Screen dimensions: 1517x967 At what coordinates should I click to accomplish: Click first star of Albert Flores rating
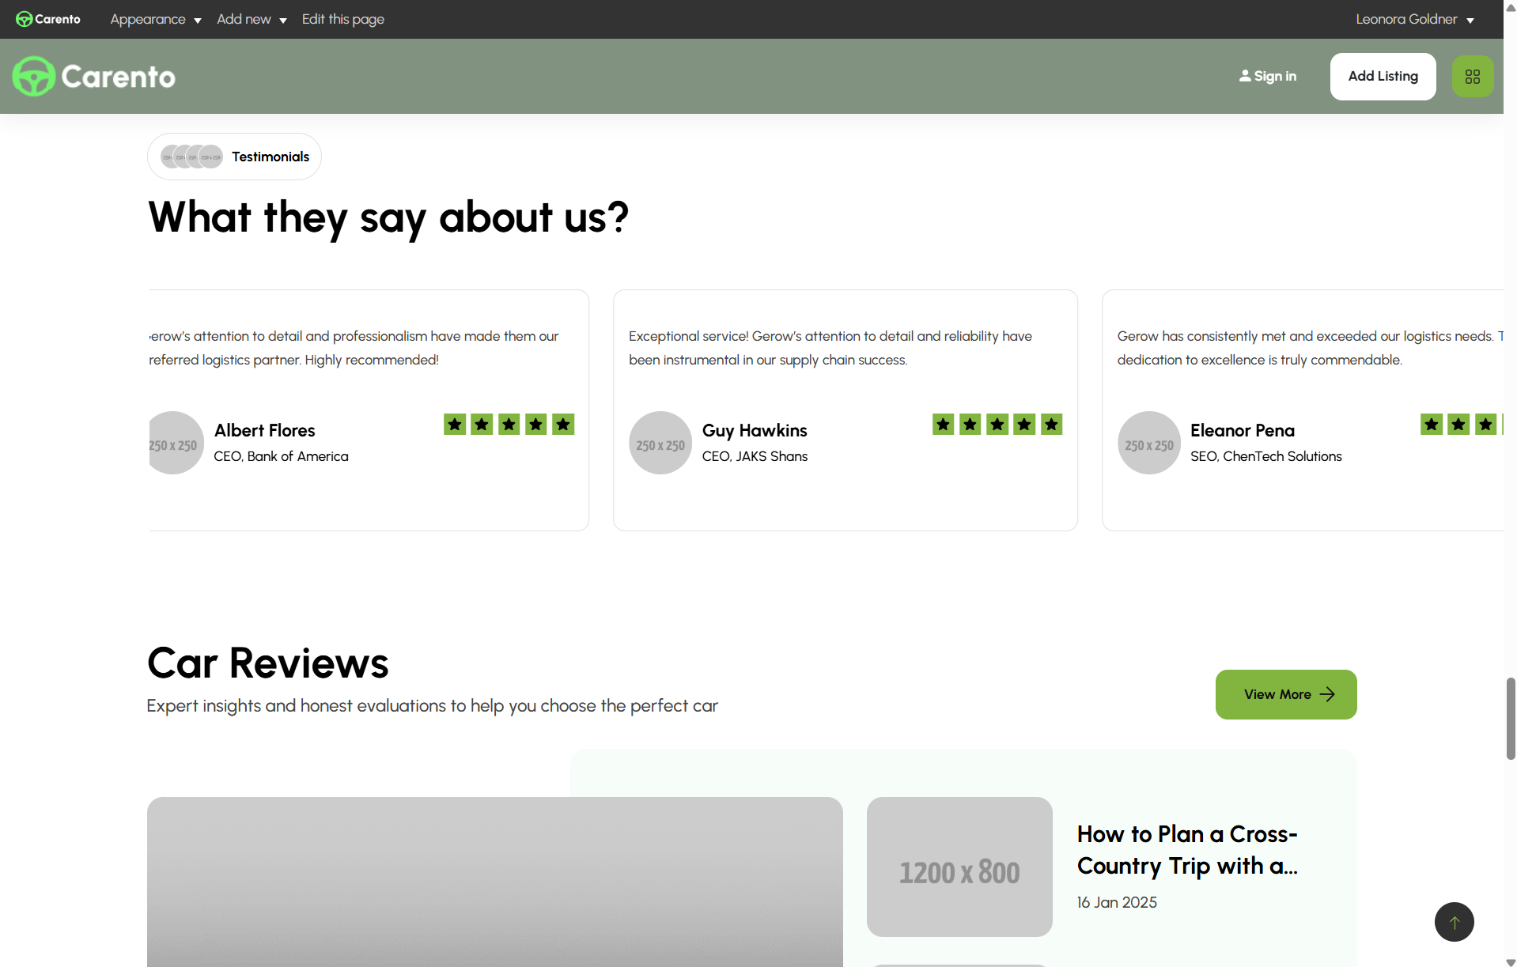coord(455,425)
